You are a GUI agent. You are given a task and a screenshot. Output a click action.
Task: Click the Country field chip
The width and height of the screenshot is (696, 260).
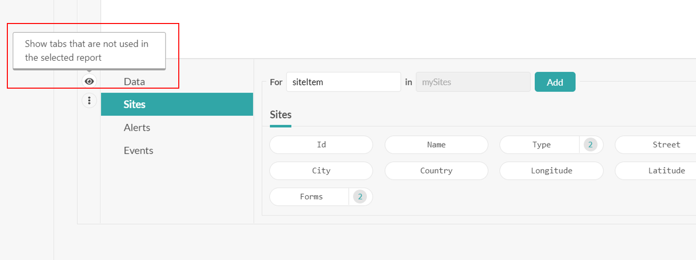tap(436, 171)
